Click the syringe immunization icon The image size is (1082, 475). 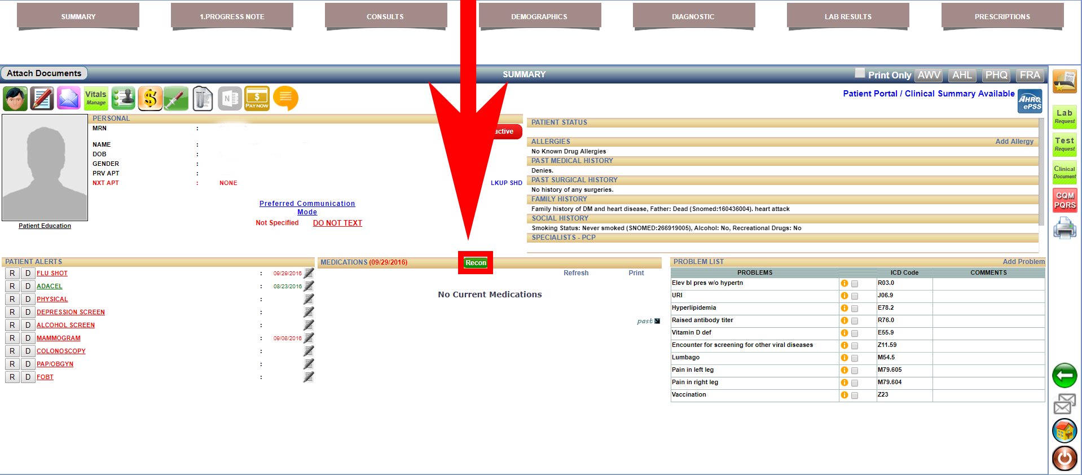point(176,99)
